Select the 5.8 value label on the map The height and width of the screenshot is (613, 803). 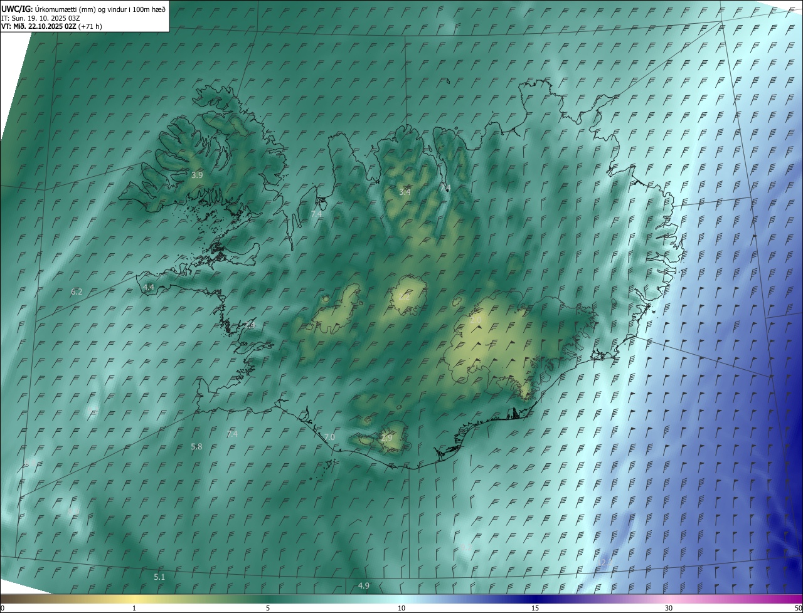click(x=196, y=446)
